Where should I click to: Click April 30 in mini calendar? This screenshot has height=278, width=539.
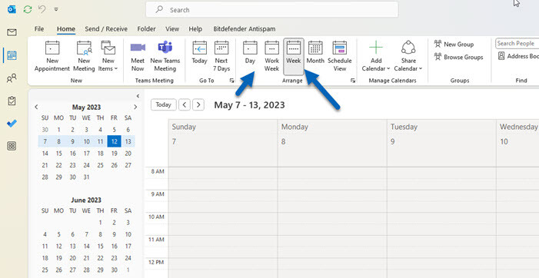click(45, 130)
